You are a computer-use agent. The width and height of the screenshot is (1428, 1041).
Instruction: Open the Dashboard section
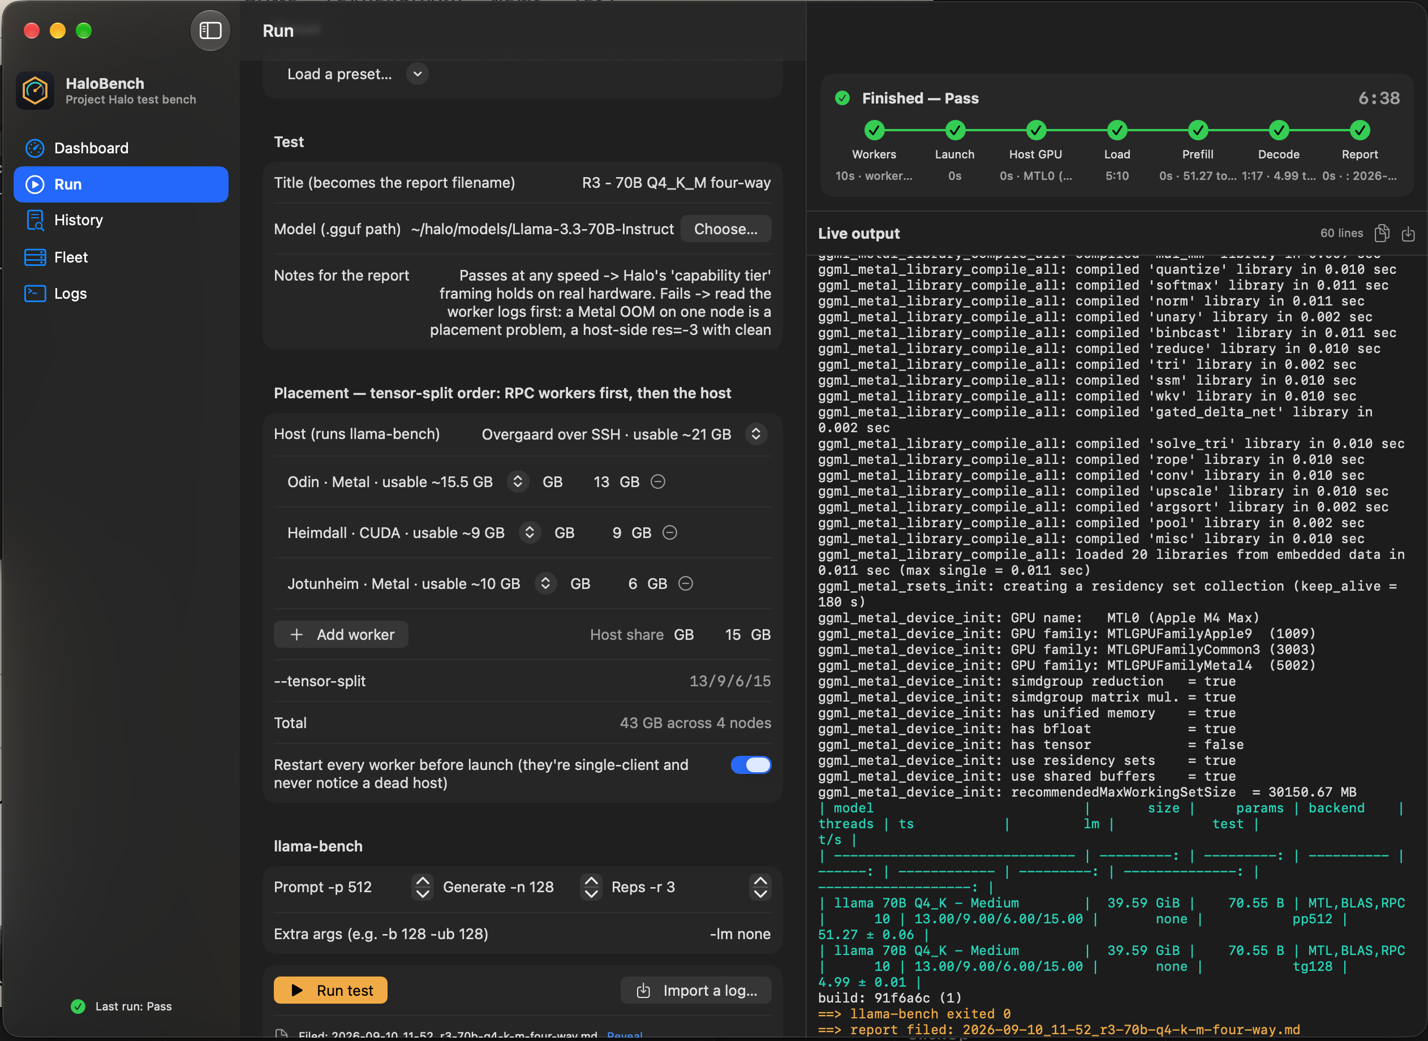coord(121,148)
